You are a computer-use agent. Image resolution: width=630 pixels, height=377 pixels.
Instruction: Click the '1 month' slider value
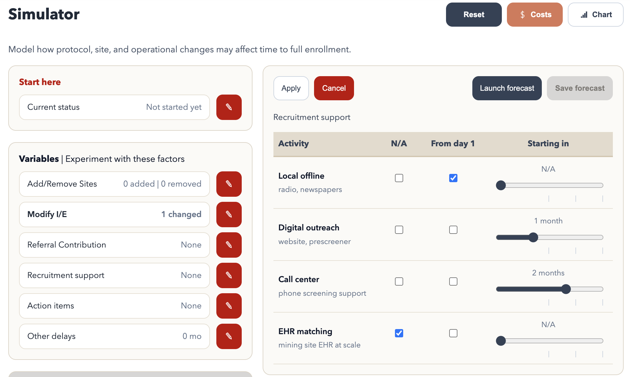tap(548, 221)
